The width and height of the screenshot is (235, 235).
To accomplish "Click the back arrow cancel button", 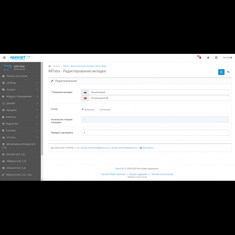I will click(x=228, y=72).
